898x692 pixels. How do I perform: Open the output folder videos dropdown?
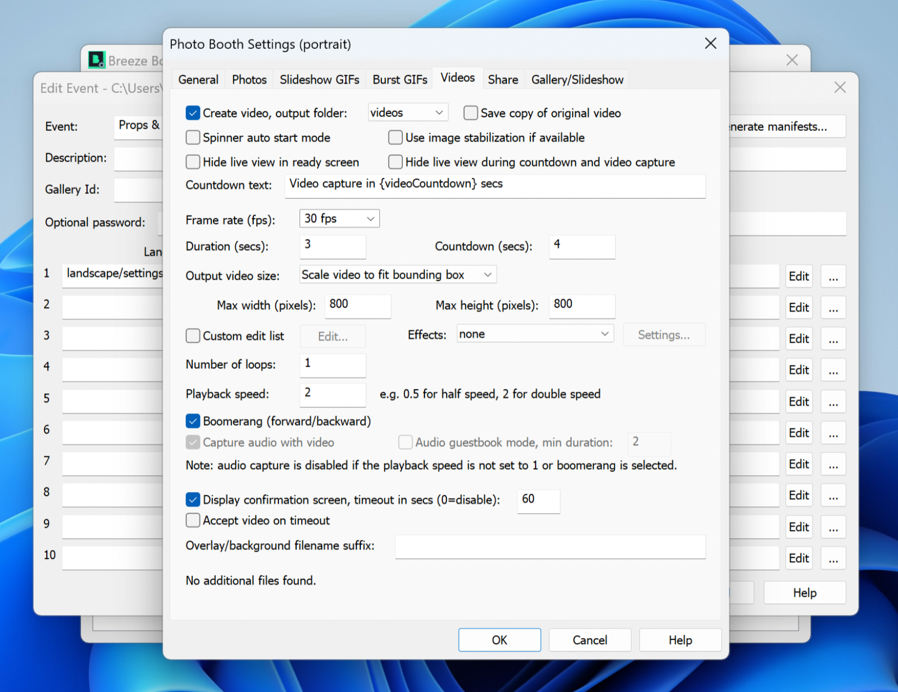pyautogui.click(x=408, y=112)
